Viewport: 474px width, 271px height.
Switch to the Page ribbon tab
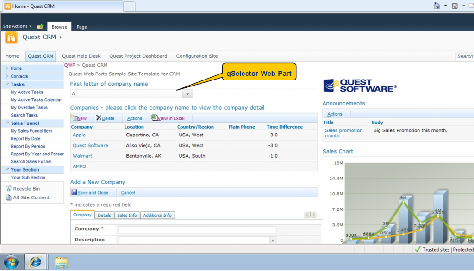[x=81, y=27]
